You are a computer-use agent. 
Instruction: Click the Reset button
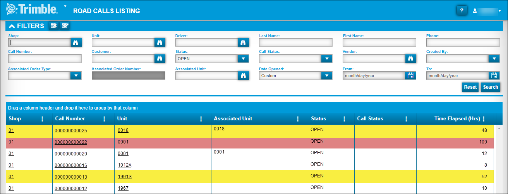pos(470,87)
